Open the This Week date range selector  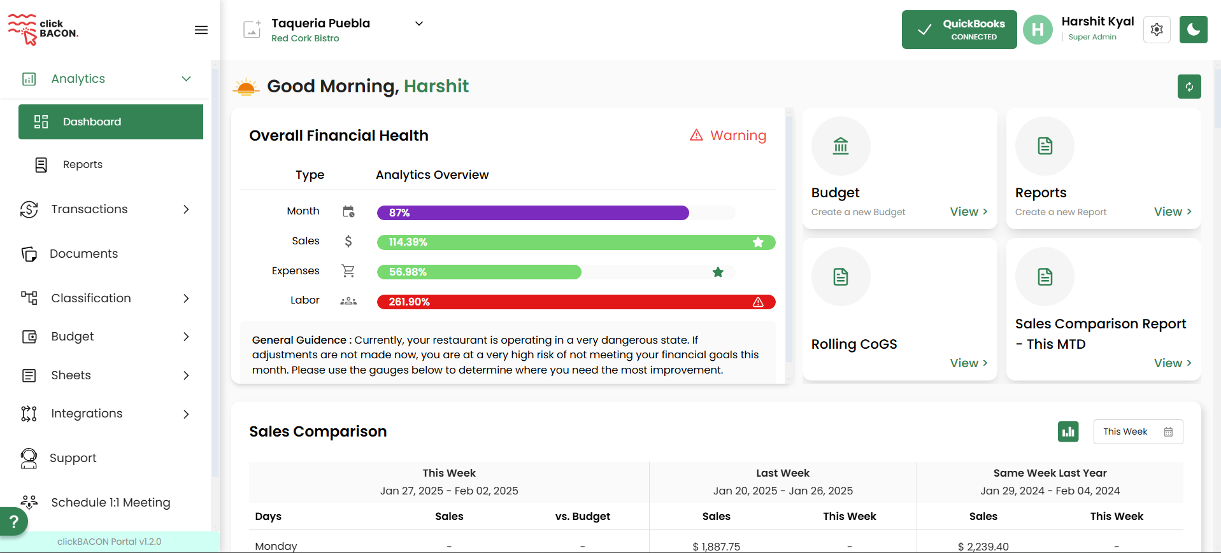click(1138, 431)
